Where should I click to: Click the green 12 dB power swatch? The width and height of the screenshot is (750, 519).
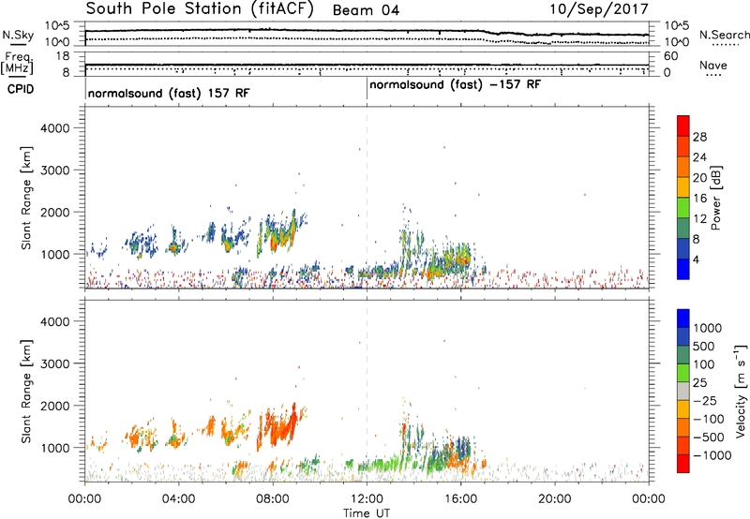683,207
